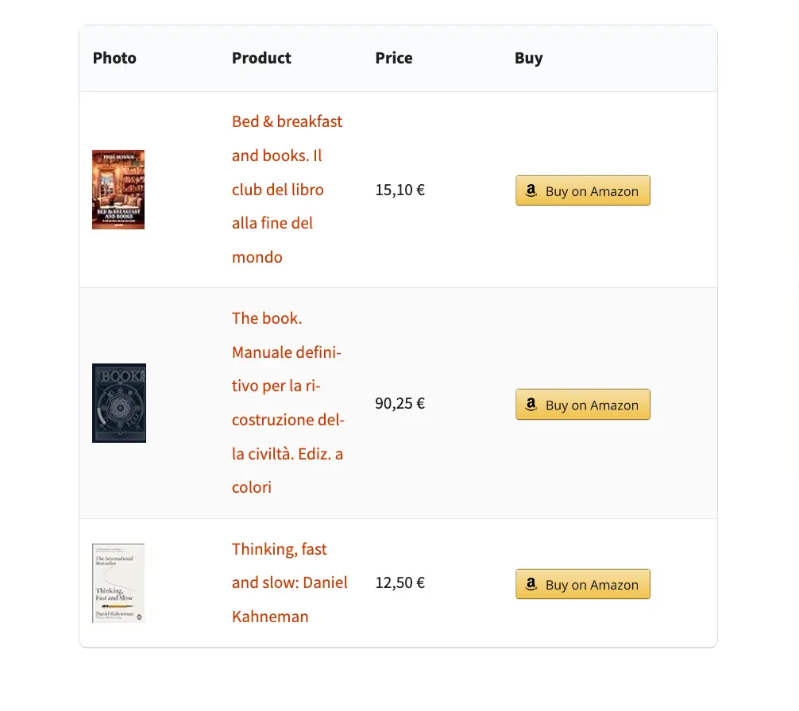Click the 15,10 € price text
The height and width of the screenshot is (711, 799).
(x=400, y=190)
